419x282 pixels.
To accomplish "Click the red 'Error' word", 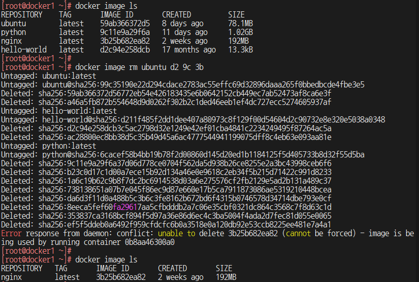I will point(11,234).
